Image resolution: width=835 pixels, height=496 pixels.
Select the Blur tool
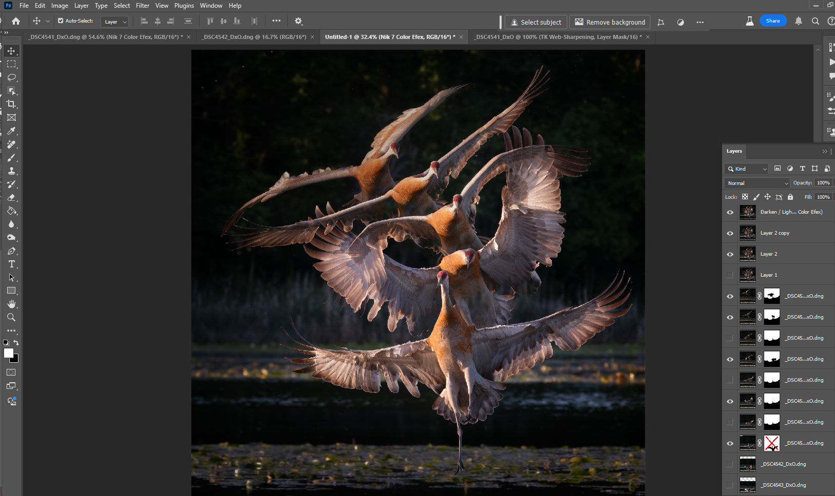[x=11, y=224]
